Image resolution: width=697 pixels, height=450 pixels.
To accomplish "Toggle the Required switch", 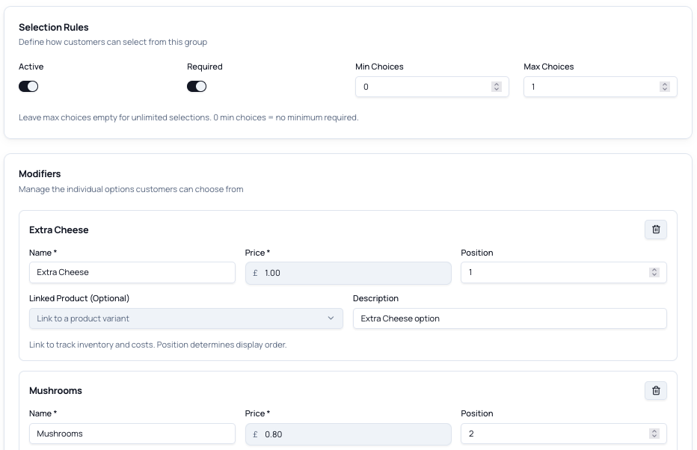I will click(197, 87).
